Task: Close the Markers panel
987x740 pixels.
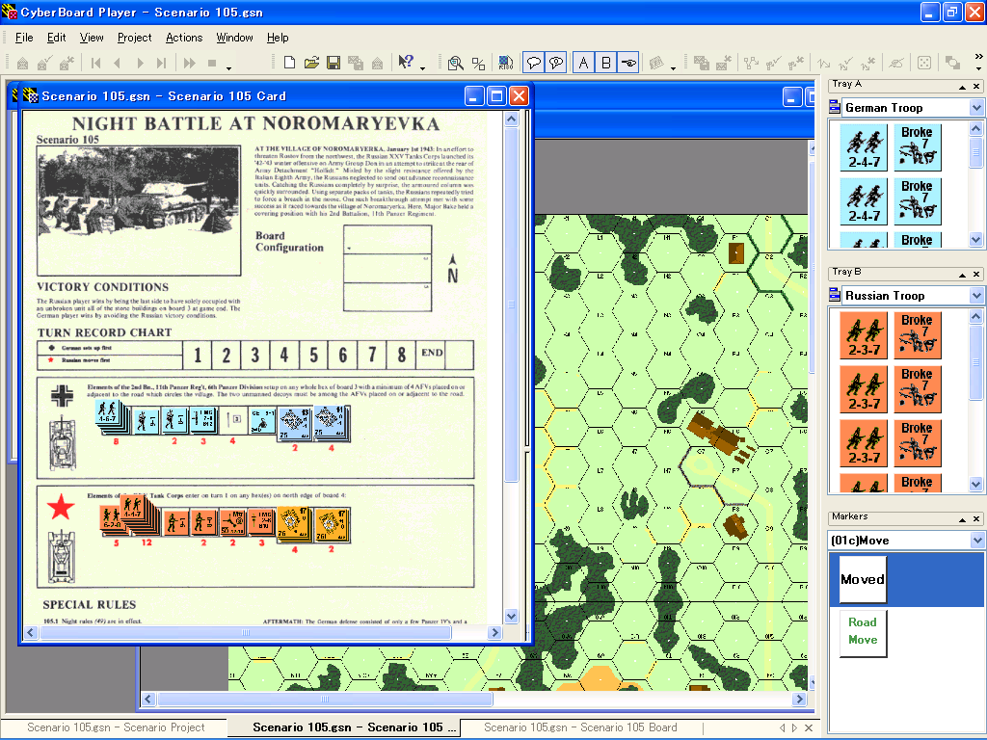Action: point(976,519)
